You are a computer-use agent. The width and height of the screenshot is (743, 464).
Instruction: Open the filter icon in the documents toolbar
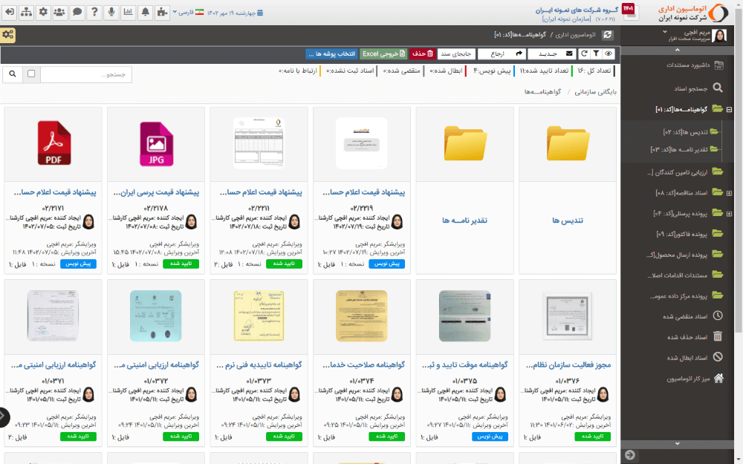(595, 54)
